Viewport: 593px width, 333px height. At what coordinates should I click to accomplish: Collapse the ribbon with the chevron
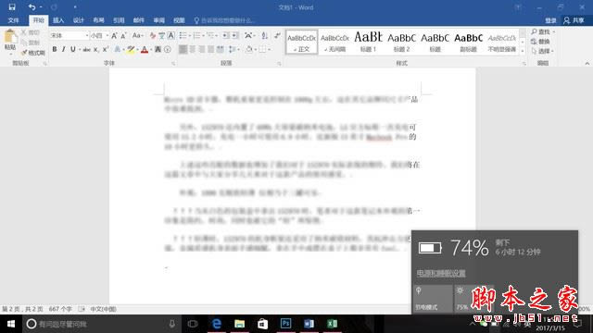point(587,64)
